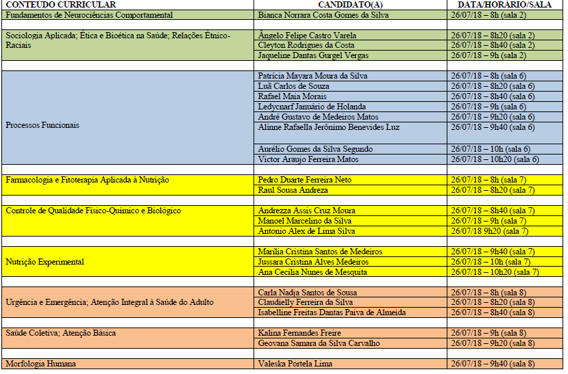This screenshot has height=374, width=568.
Task: Select the 'Processos Funcionais' cell
Action: [127, 118]
